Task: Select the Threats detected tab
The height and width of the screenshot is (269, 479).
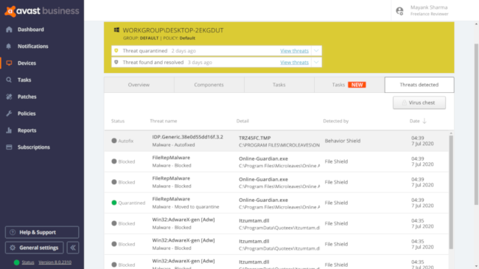Action: 419,85
